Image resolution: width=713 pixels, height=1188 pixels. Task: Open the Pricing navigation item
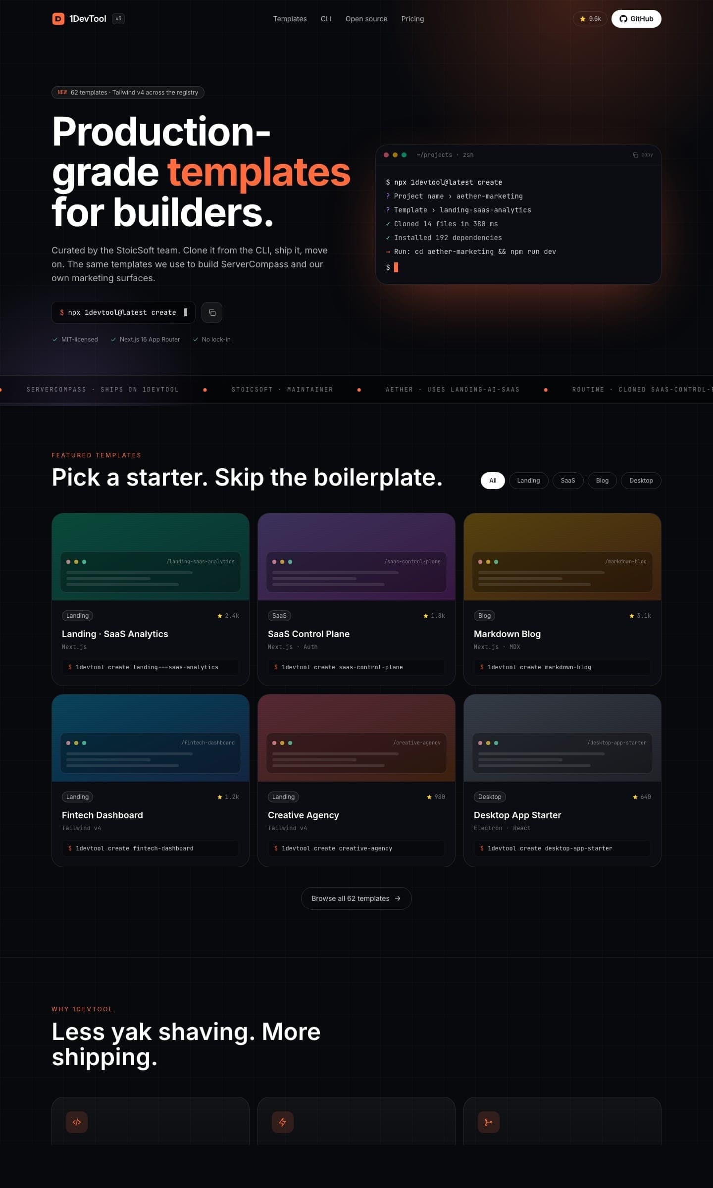(412, 19)
